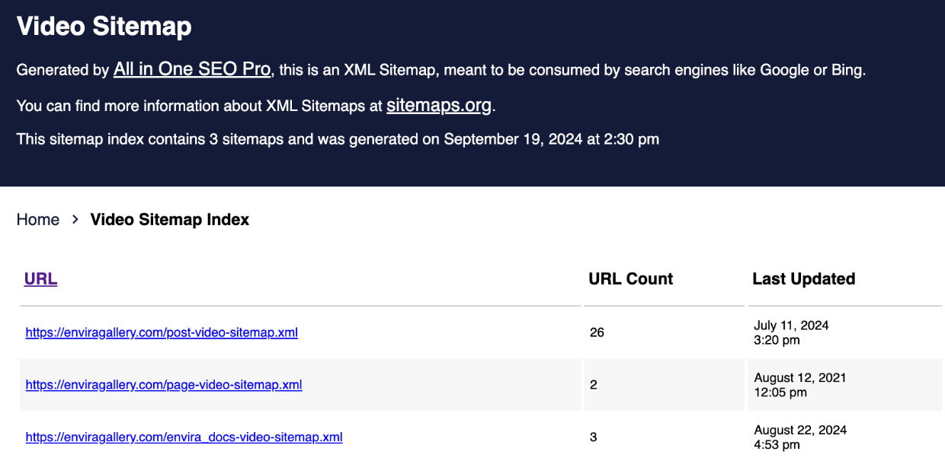Screen dimensions: 945x464
Task: Click the URL count value 3
Action: point(594,437)
